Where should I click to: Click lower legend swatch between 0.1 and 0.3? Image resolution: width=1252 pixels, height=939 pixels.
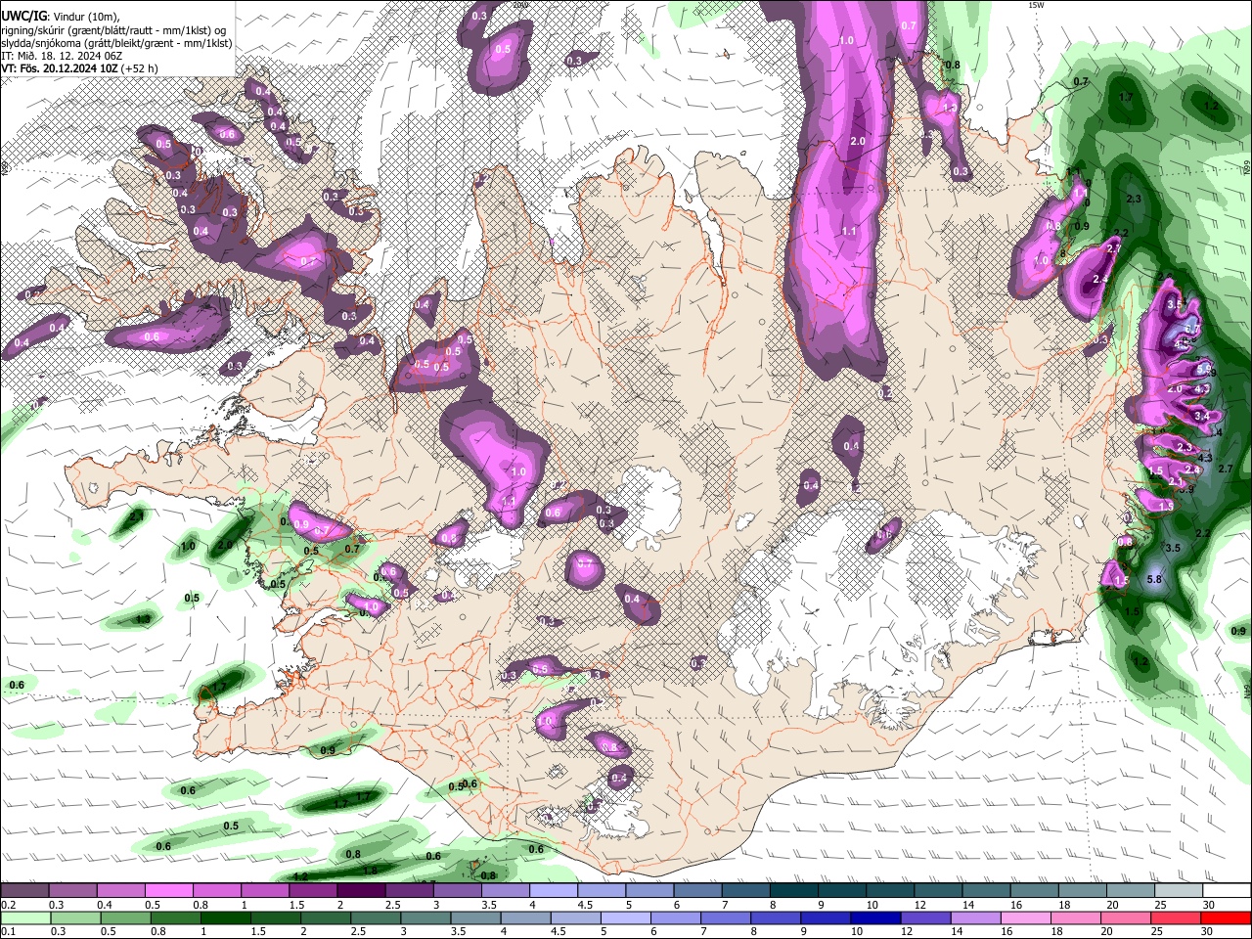coord(24,917)
